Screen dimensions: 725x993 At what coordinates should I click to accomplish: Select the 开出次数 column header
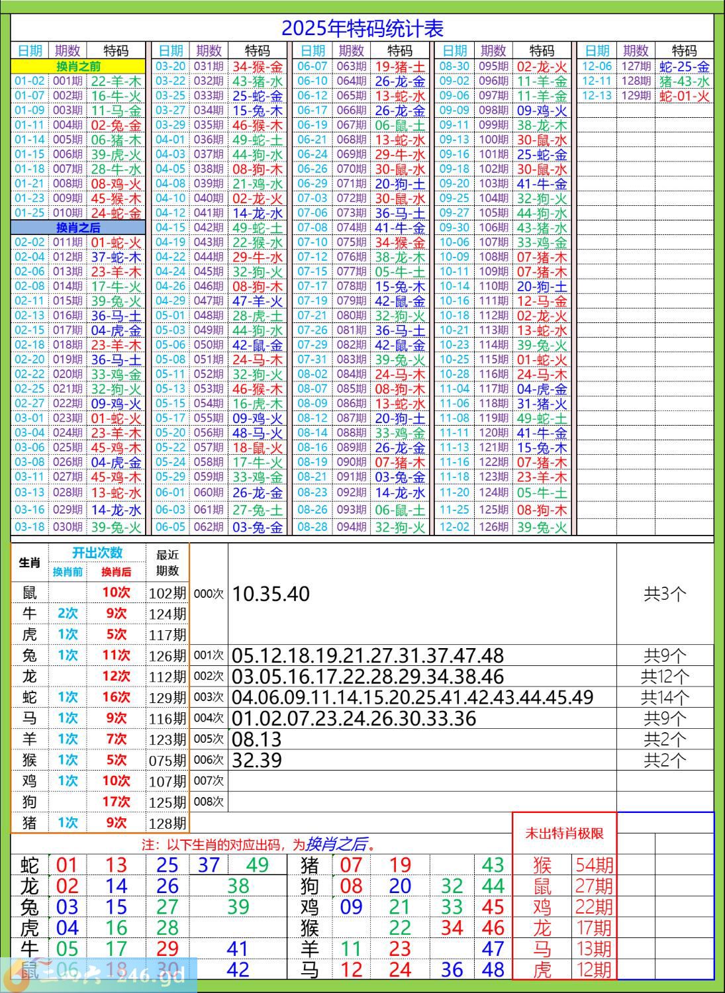click(97, 553)
